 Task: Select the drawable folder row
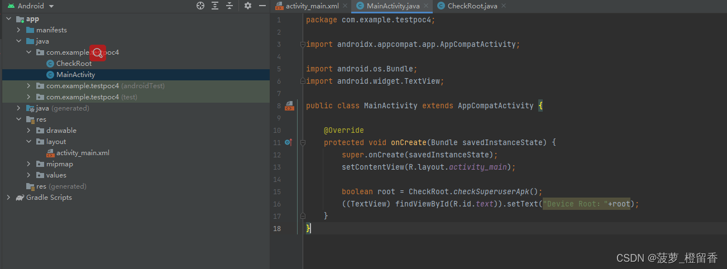pyautogui.click(x=135, y=131)
